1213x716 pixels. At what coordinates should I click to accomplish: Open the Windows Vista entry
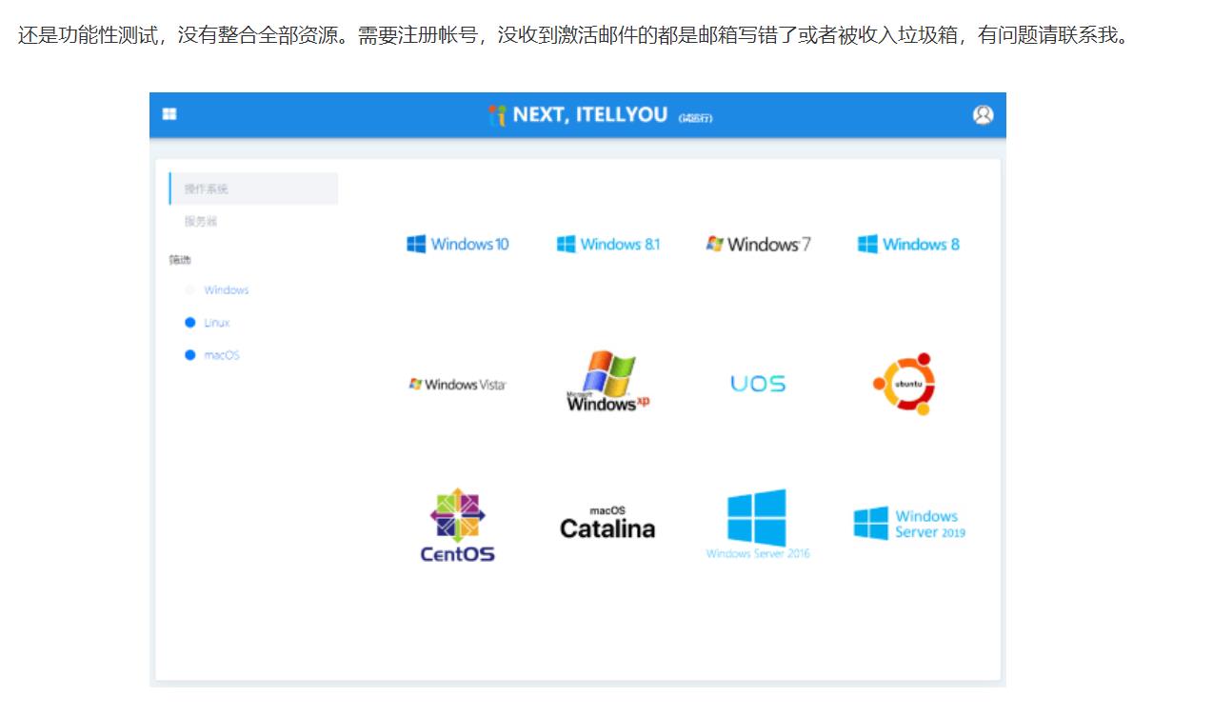coord(458,385)
